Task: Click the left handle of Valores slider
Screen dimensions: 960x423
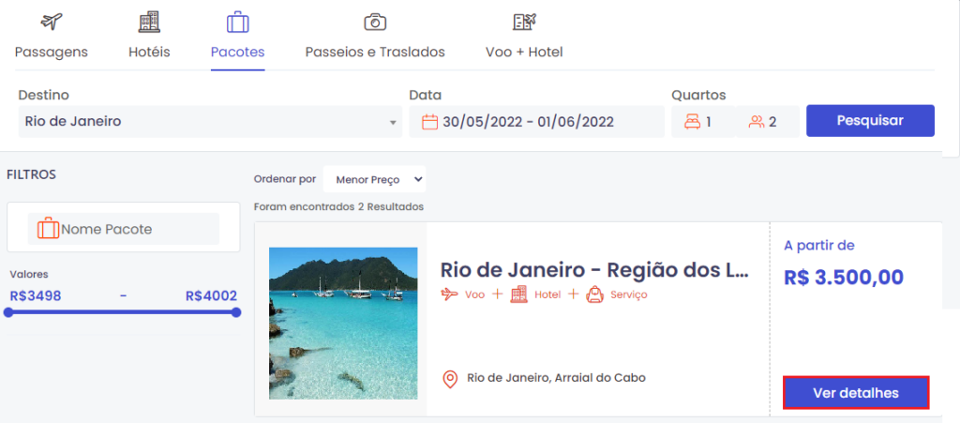Action: click(7, 312)
